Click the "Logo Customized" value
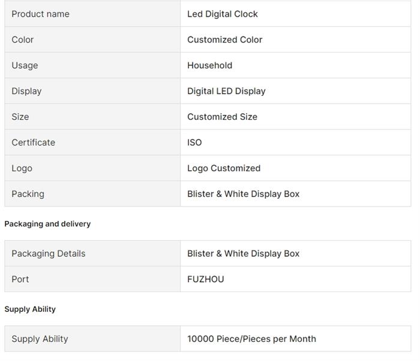This screenshot has width=420, height=361. [224, 168]
